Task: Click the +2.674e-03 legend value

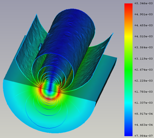Action: [144, 70]
